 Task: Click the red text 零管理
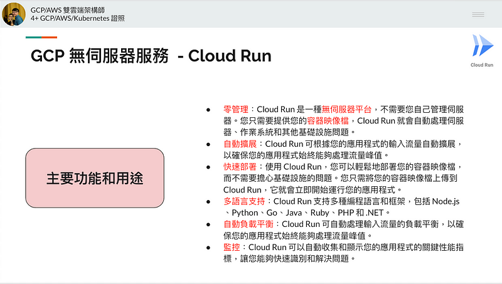pyautogui.click(x=236, y=109)
